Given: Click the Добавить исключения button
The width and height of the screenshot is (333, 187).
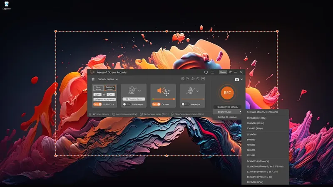Looking at the screenshot, I should pyautogui.click(x=104, y=99).
